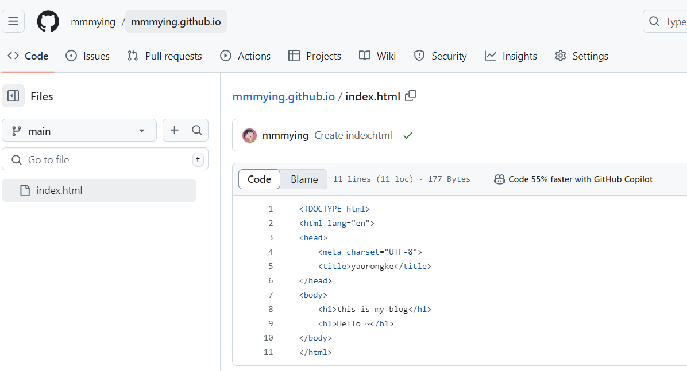
Task: Open the mmmying owner link in header
Action: coord(93,21)
